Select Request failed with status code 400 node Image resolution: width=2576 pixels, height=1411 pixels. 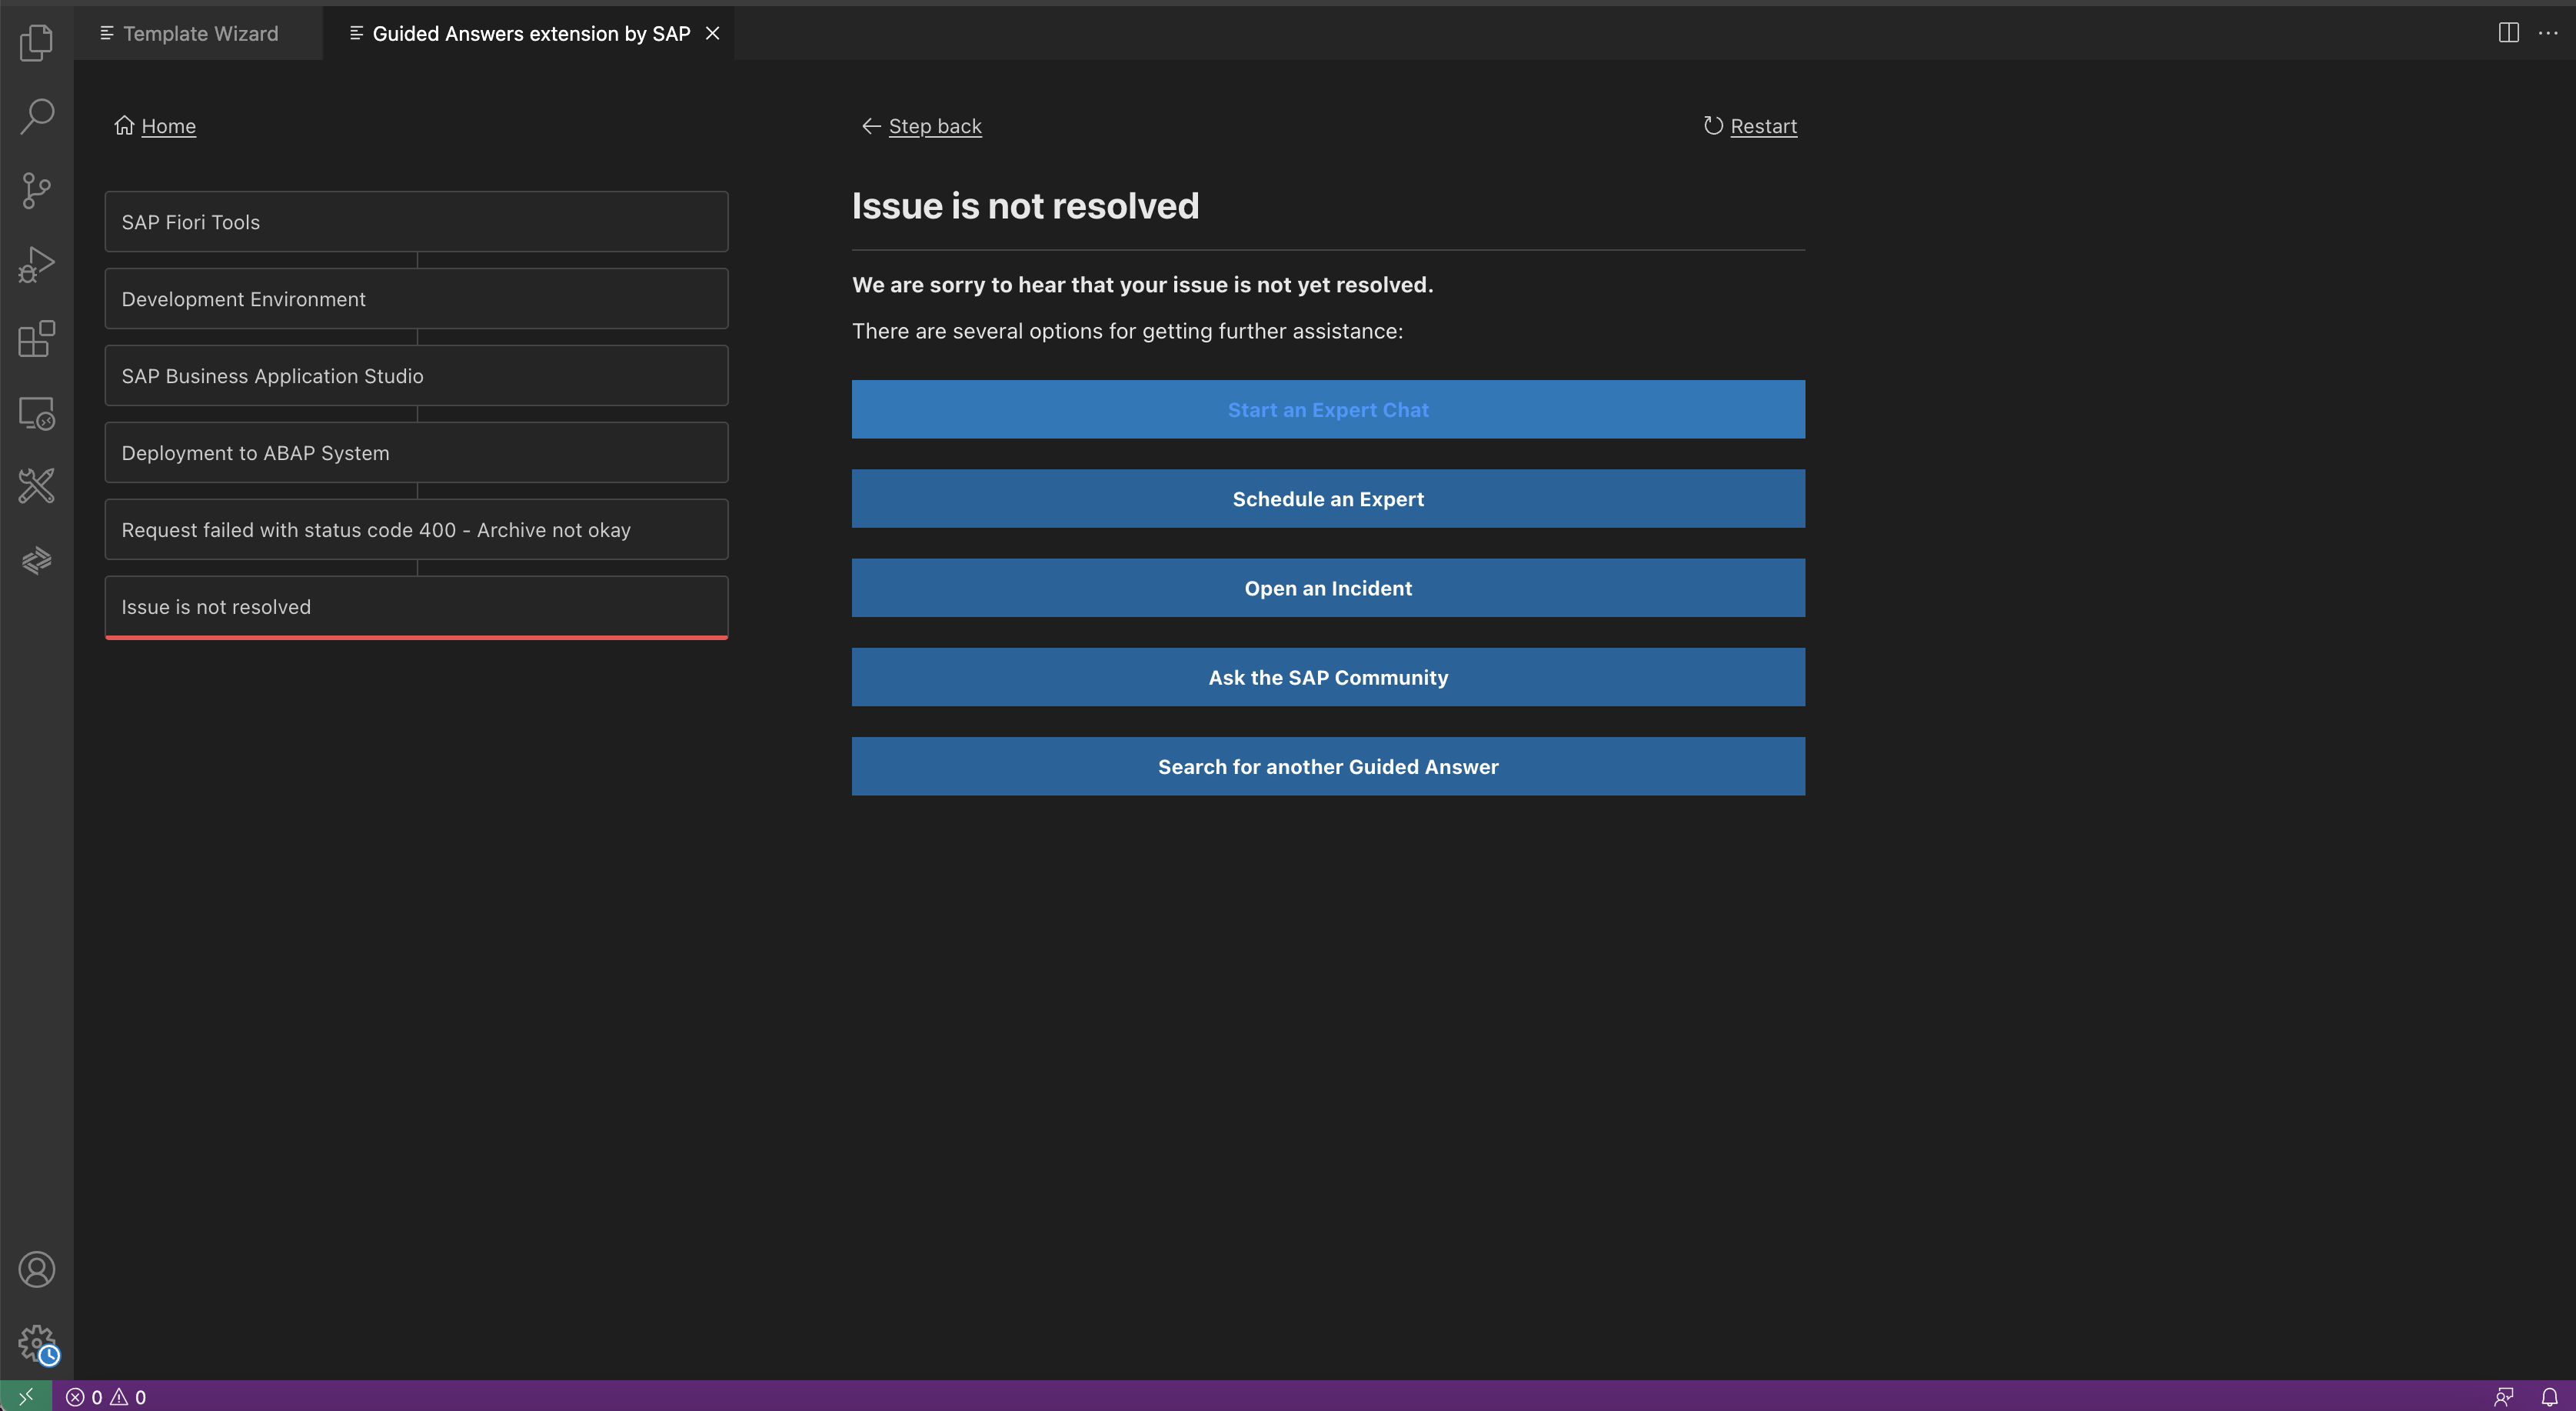click(x=416, y=530)
